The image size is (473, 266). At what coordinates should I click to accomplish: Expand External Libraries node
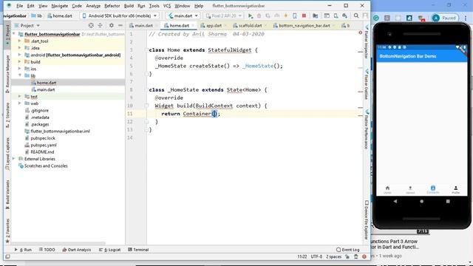point(14,159)
